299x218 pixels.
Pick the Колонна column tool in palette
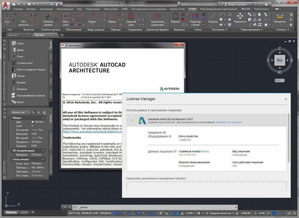click(x=19, y=89)
